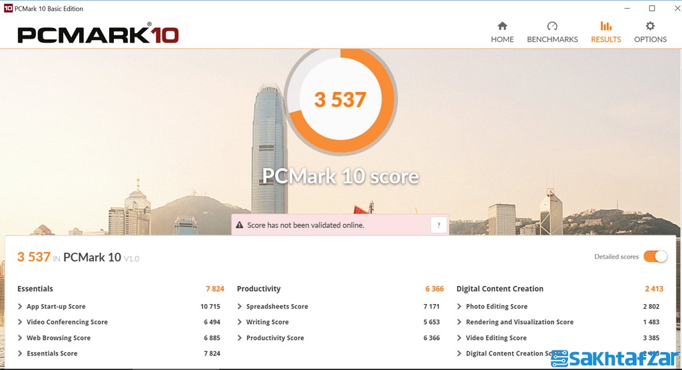Expand the App Start-up Score row

[x=21, y=307]
